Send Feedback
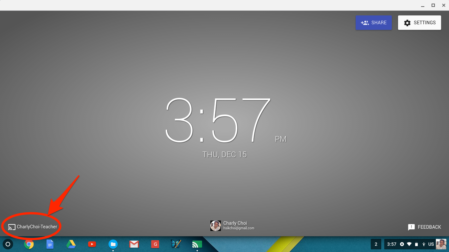The height and width of the screenshot is (252, 449). tap(425, 227)
